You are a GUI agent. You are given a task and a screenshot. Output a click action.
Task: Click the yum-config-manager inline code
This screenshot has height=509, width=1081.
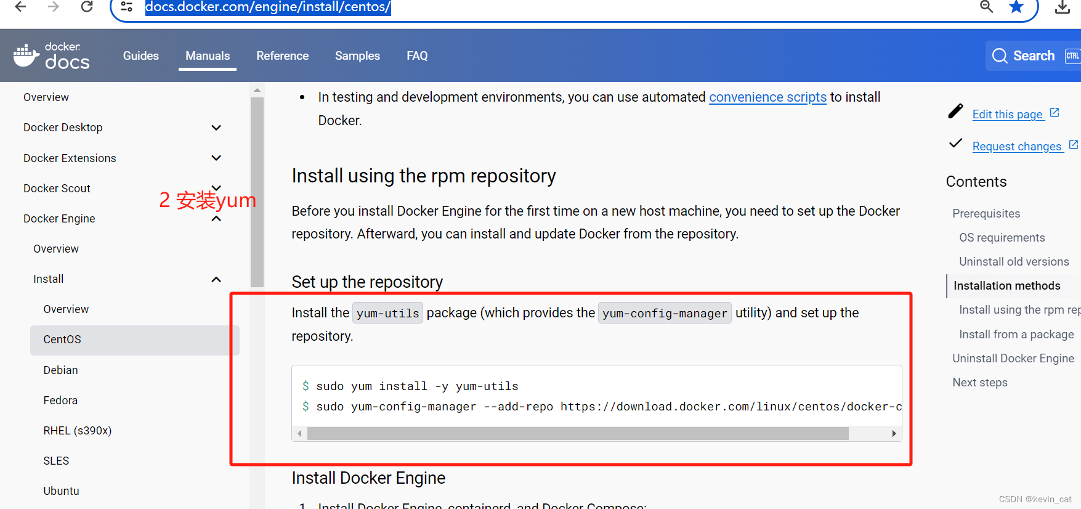coord(665,313)
